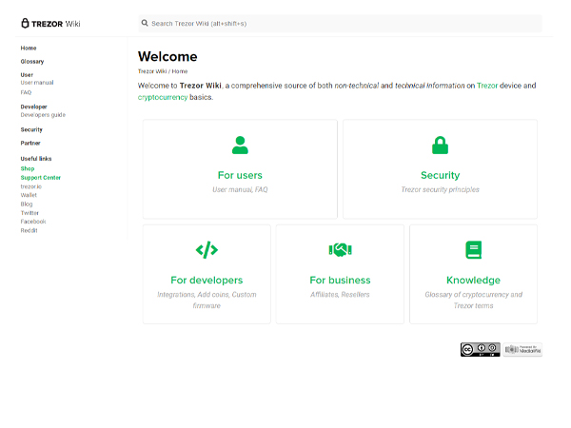
Task: Click the For business handshake icon
Action: click(x=340, y=249)
